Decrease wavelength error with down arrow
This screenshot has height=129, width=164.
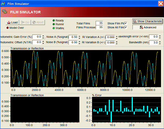coord(160,38)
